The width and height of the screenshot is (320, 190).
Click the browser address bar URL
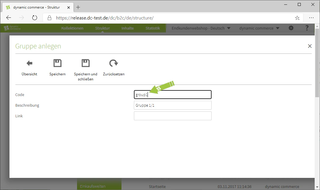[105, 18]
